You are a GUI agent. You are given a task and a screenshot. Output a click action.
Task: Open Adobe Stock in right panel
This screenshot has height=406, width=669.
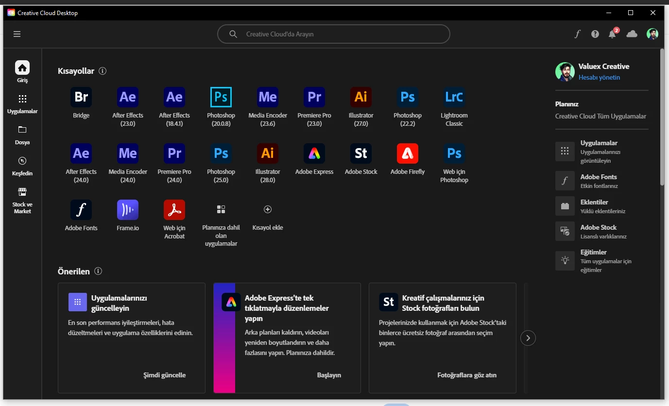point(601,231)
